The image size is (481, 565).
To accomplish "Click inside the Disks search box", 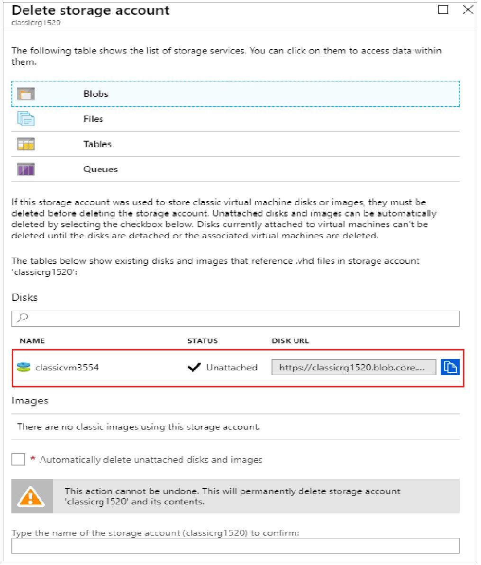I will [x=190, y=318].
